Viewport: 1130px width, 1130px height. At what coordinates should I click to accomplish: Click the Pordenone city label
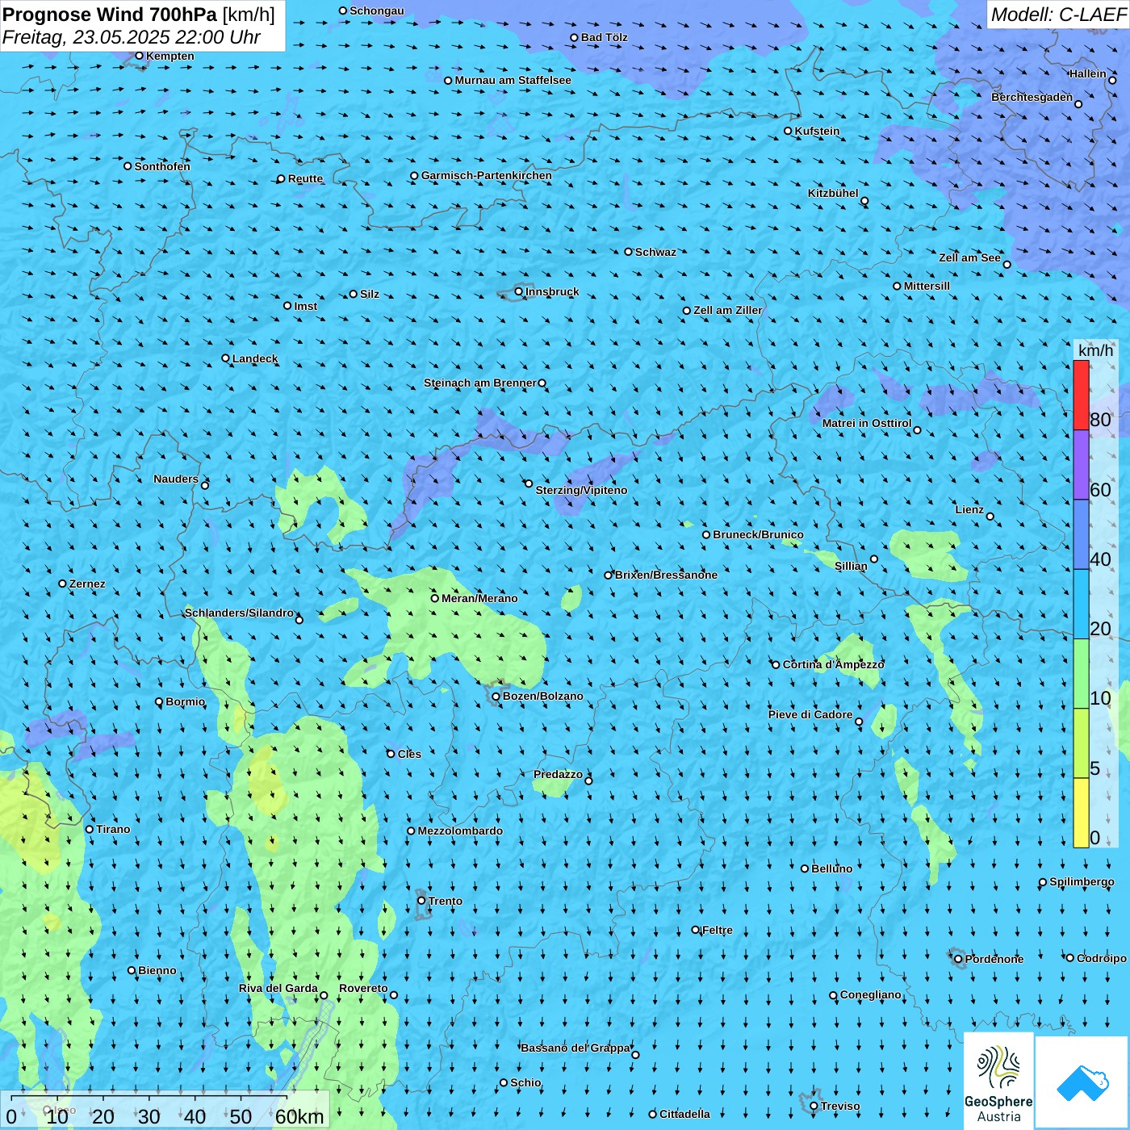[994, 959]
